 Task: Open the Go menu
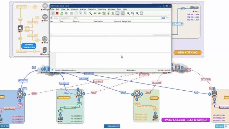pyautogui.click(x=68, y=9)
